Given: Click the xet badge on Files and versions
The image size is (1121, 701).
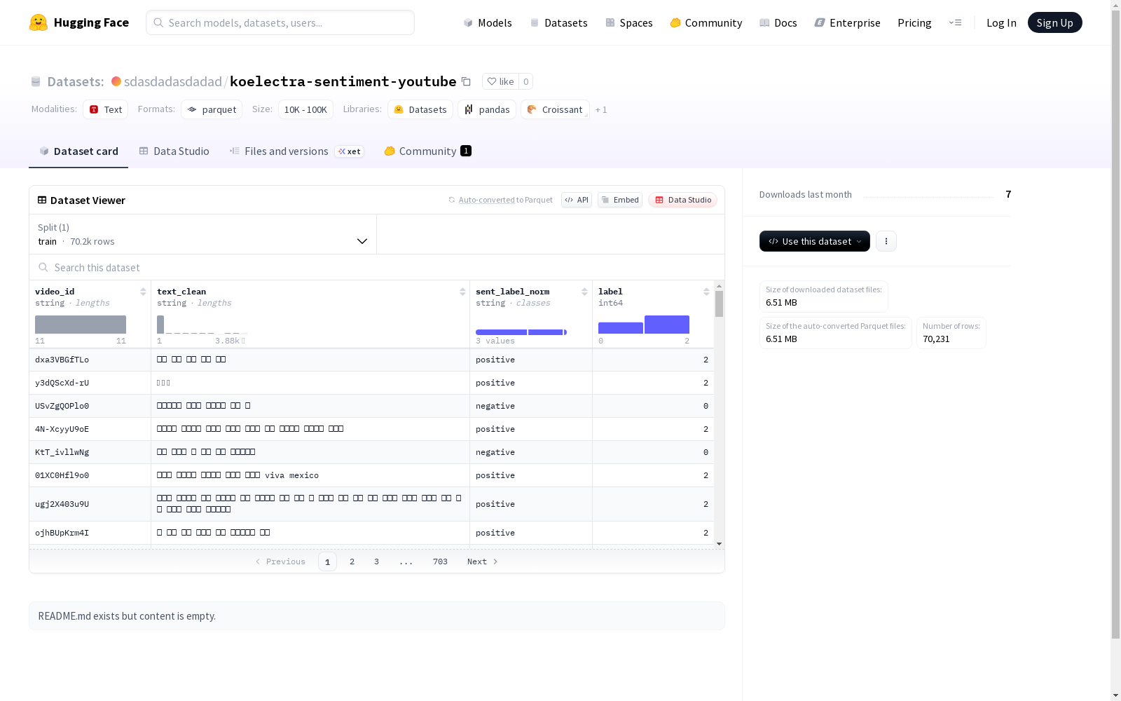Looking at the screenshot, I should 349,151.
